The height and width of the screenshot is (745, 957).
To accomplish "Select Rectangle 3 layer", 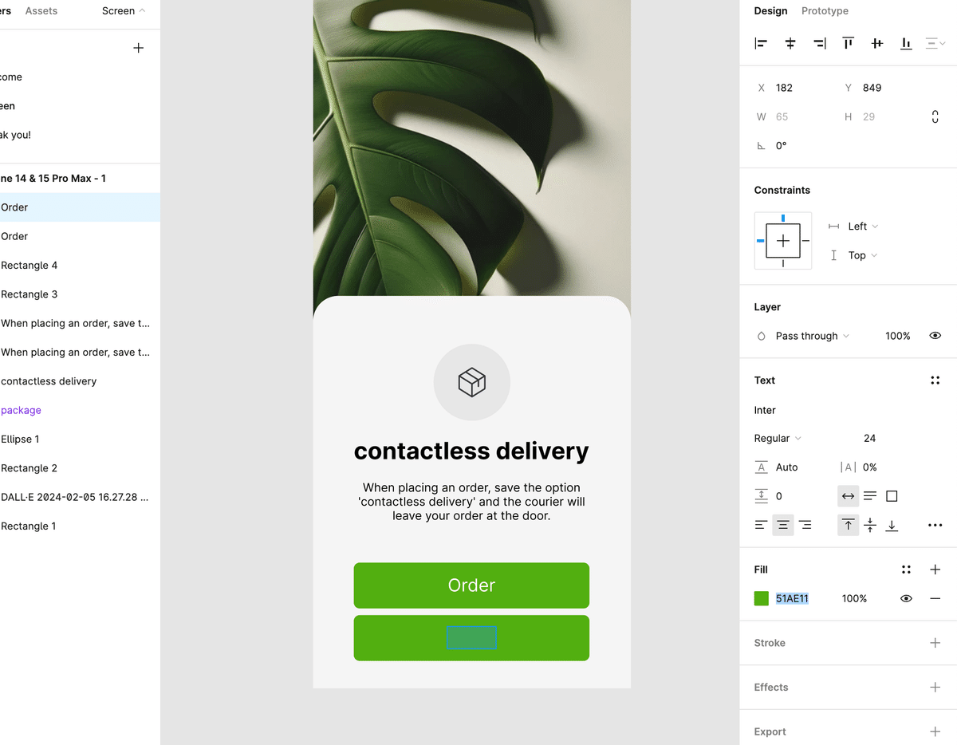I will tap(80, 294).
